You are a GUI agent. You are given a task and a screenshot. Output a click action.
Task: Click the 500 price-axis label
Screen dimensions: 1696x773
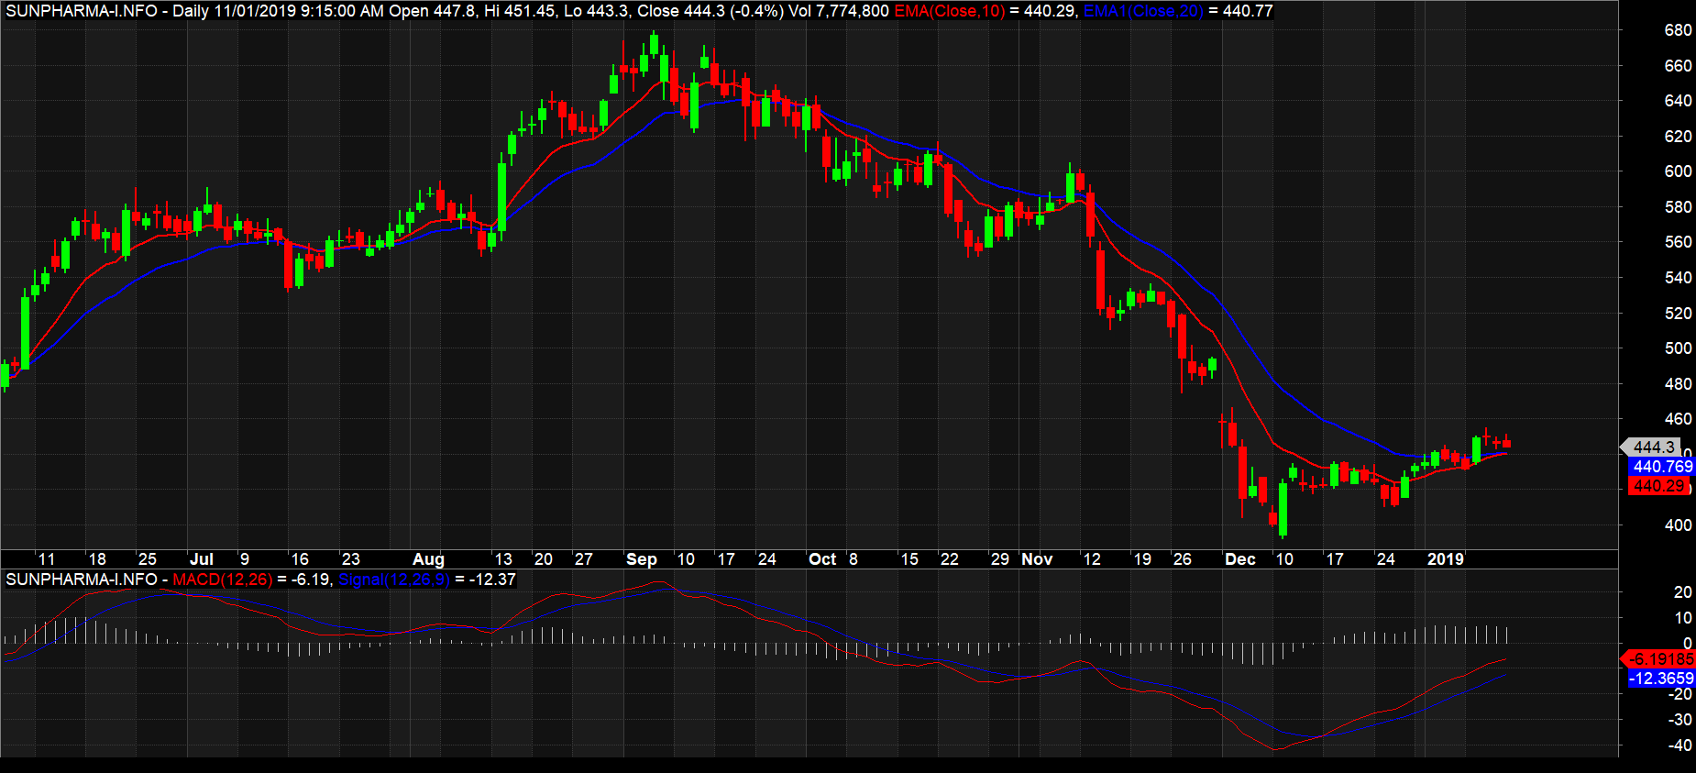pyautogui.click(x=1678, y=348)
